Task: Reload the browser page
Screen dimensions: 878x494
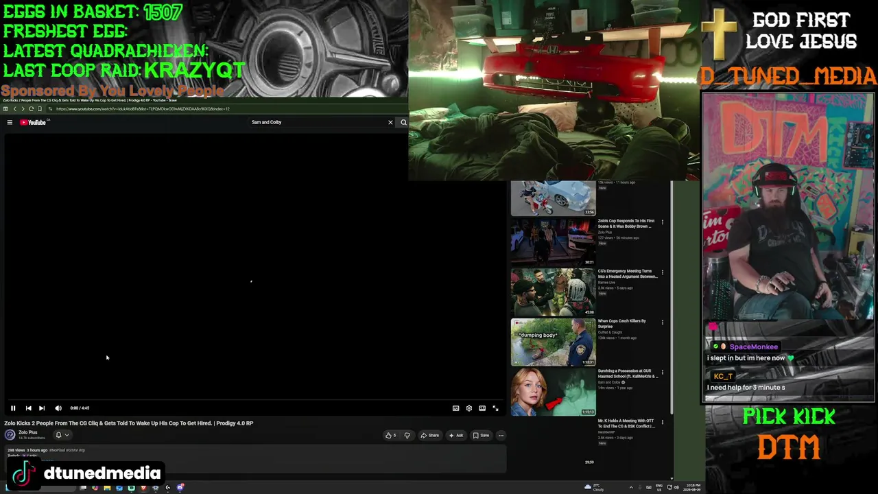Action: [31, 109]
